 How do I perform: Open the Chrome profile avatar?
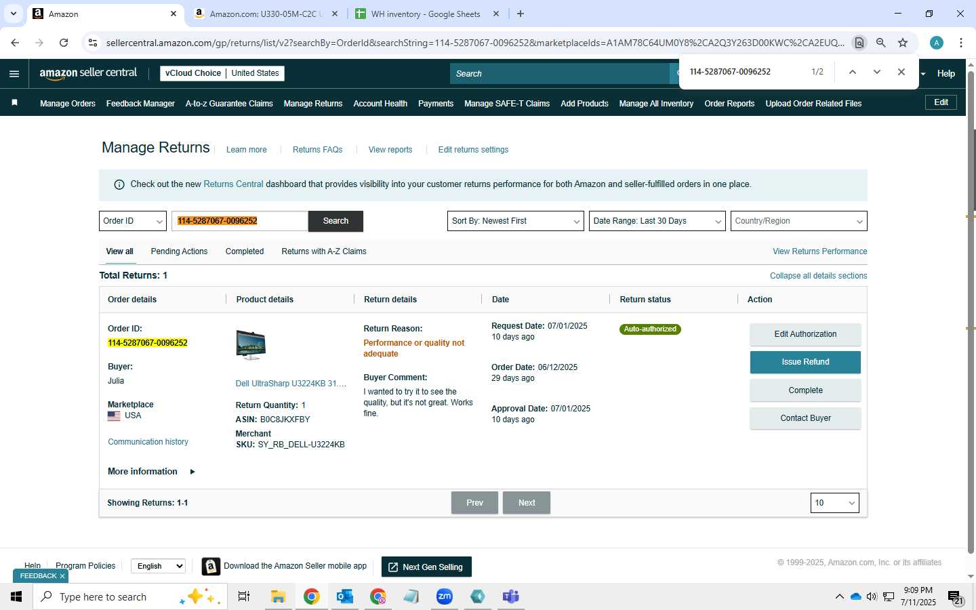937,43
